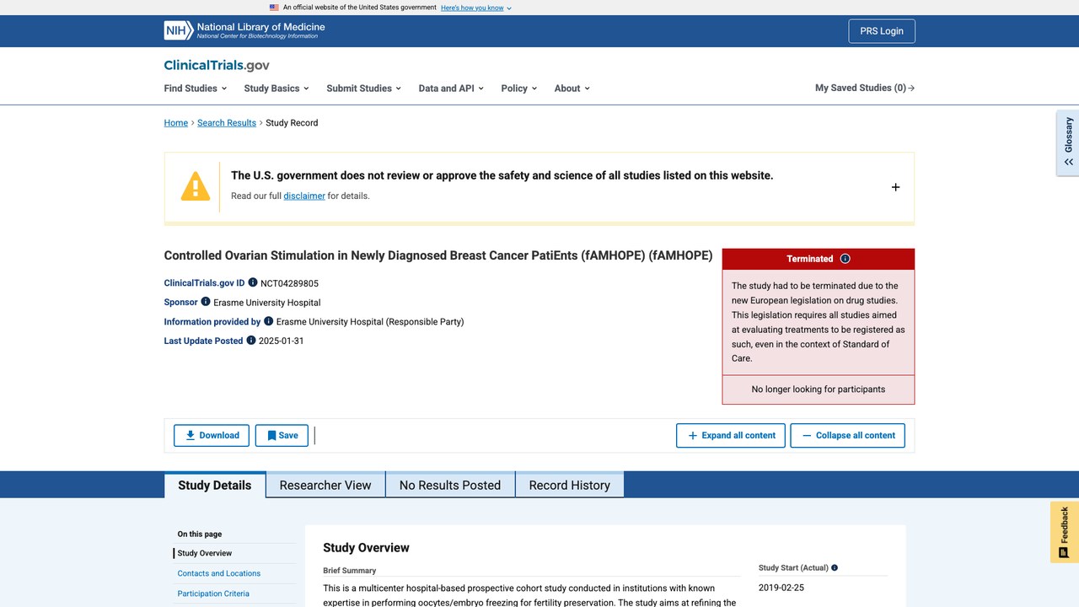Expand the Data and API menu
The height and width of the screenshot is (607, 1079).
(451, 88)
